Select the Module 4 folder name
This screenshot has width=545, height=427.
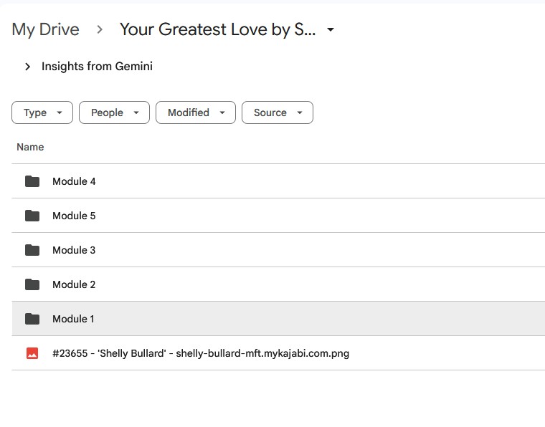pyautogui.click(x=74, y=181)
